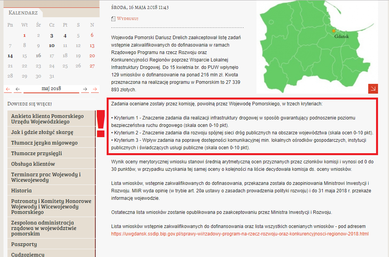Go to previous month with black left arrow

point(18,89)
